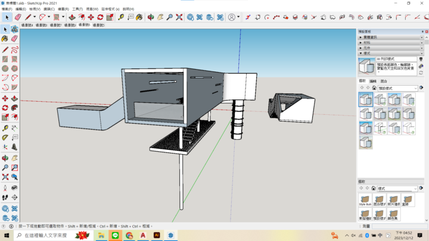This screenshot has height=241, width=429.
Task: Click the Zoom Extents icon
Action: pyautogui.click(x=179, y=17)
